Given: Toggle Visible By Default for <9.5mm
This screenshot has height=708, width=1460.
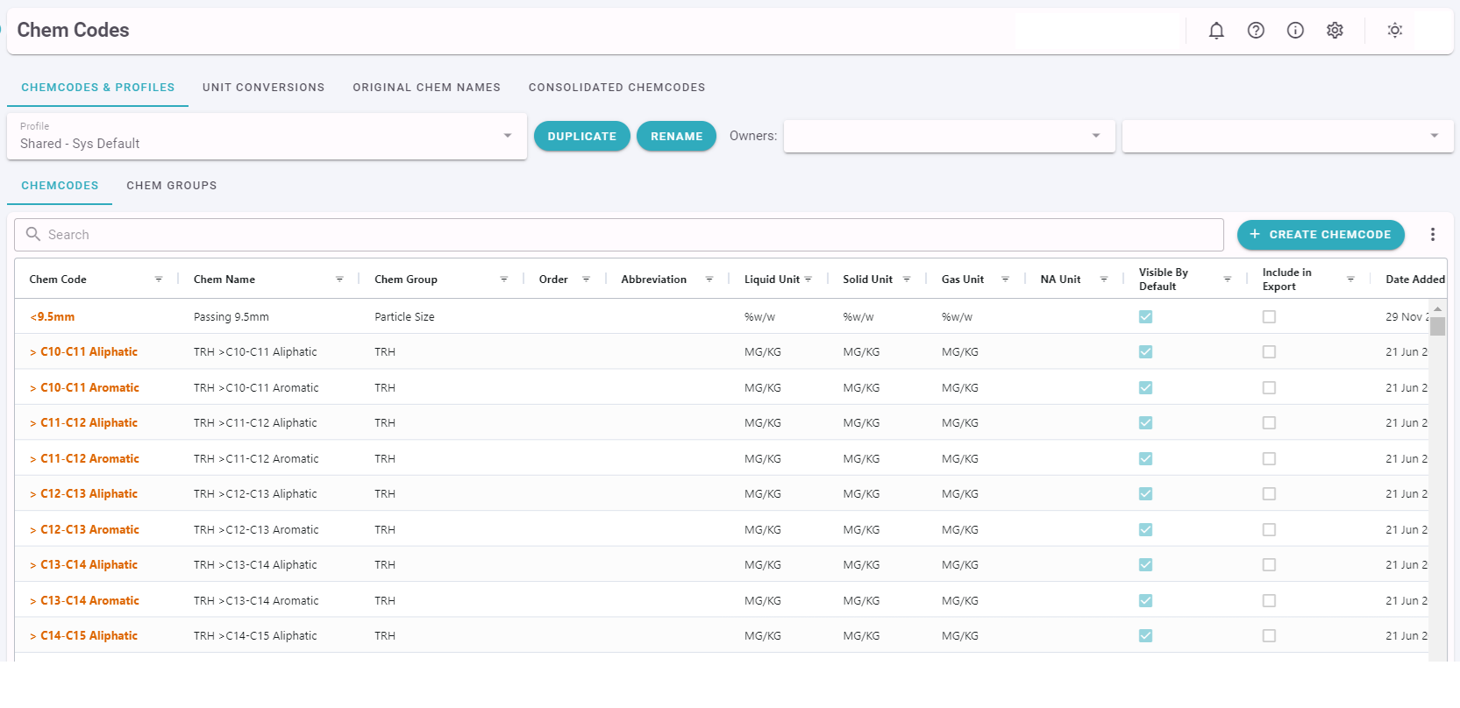Looking at the screenshot, I should (1145, 316).
